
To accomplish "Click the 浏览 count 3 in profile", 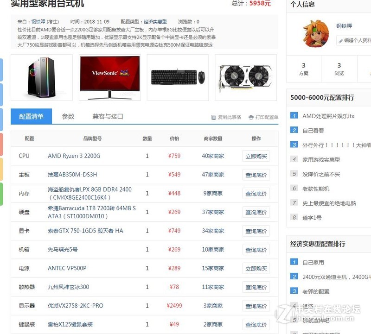I will pos(339,65).
